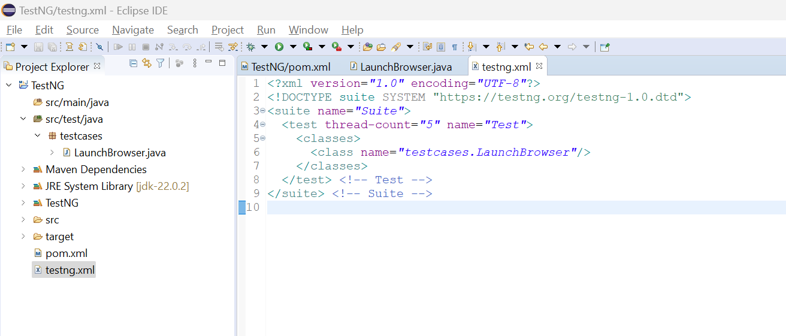Screen dimensions: 786x336
Task: Open the Coverage dropdown arrow
Action: (x=322, y=47)
